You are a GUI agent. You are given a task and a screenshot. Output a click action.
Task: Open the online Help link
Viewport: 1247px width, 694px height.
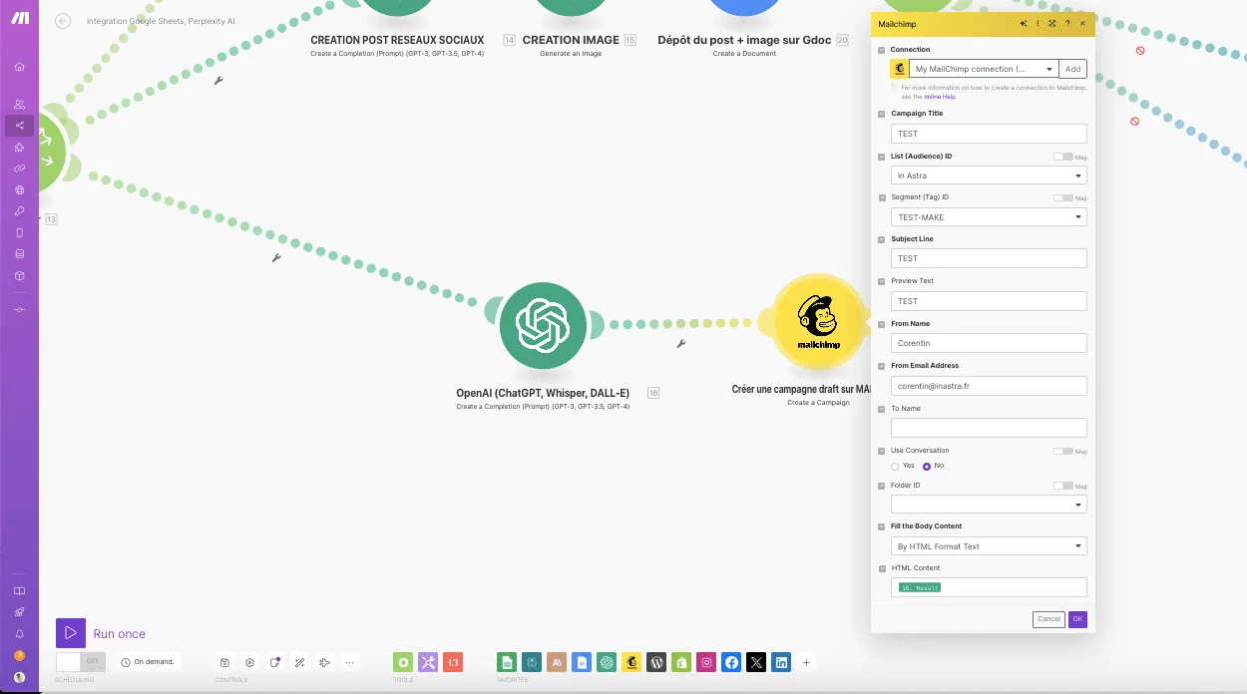point(940,97)
